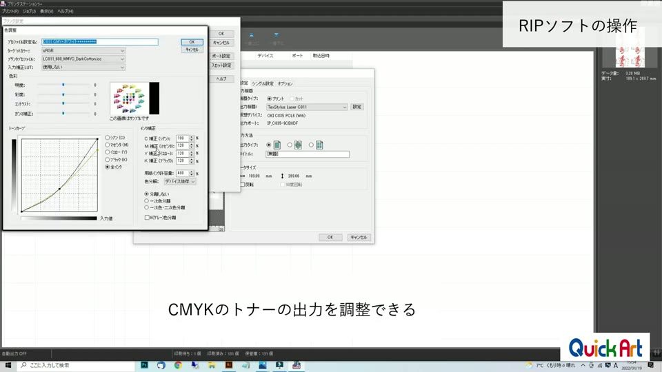Step the C補正 (Cyan) spinner

point(191,138)
